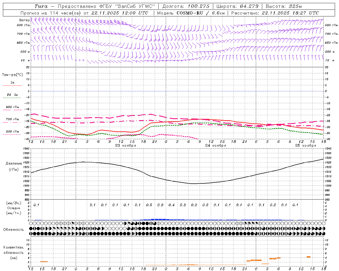This screenshot has width=339, height=271.
Task: Click the "Модель COSMO-RU / 6.6км" label
Action: (x=191, y=13)
